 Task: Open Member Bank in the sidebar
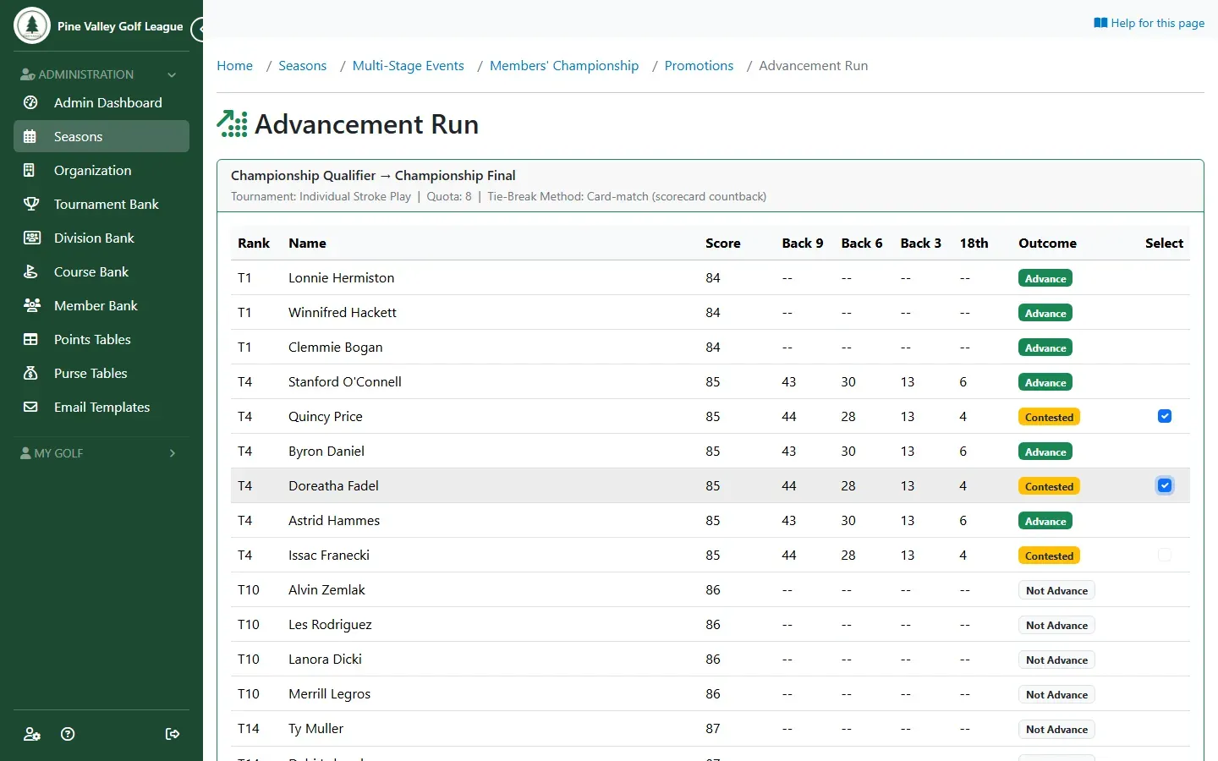coord(101,305)
